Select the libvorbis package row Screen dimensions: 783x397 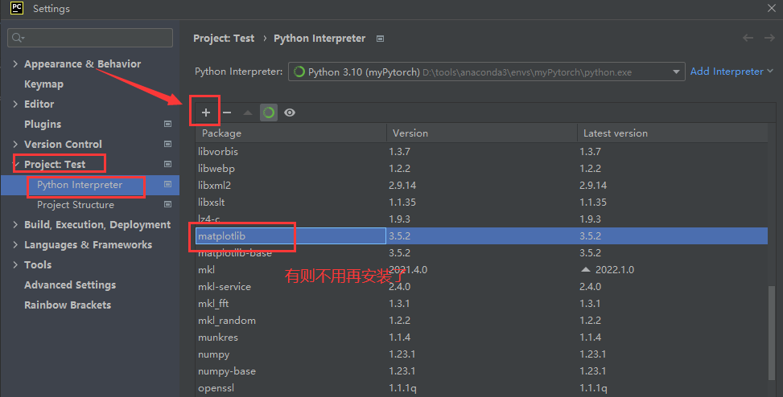481,152
